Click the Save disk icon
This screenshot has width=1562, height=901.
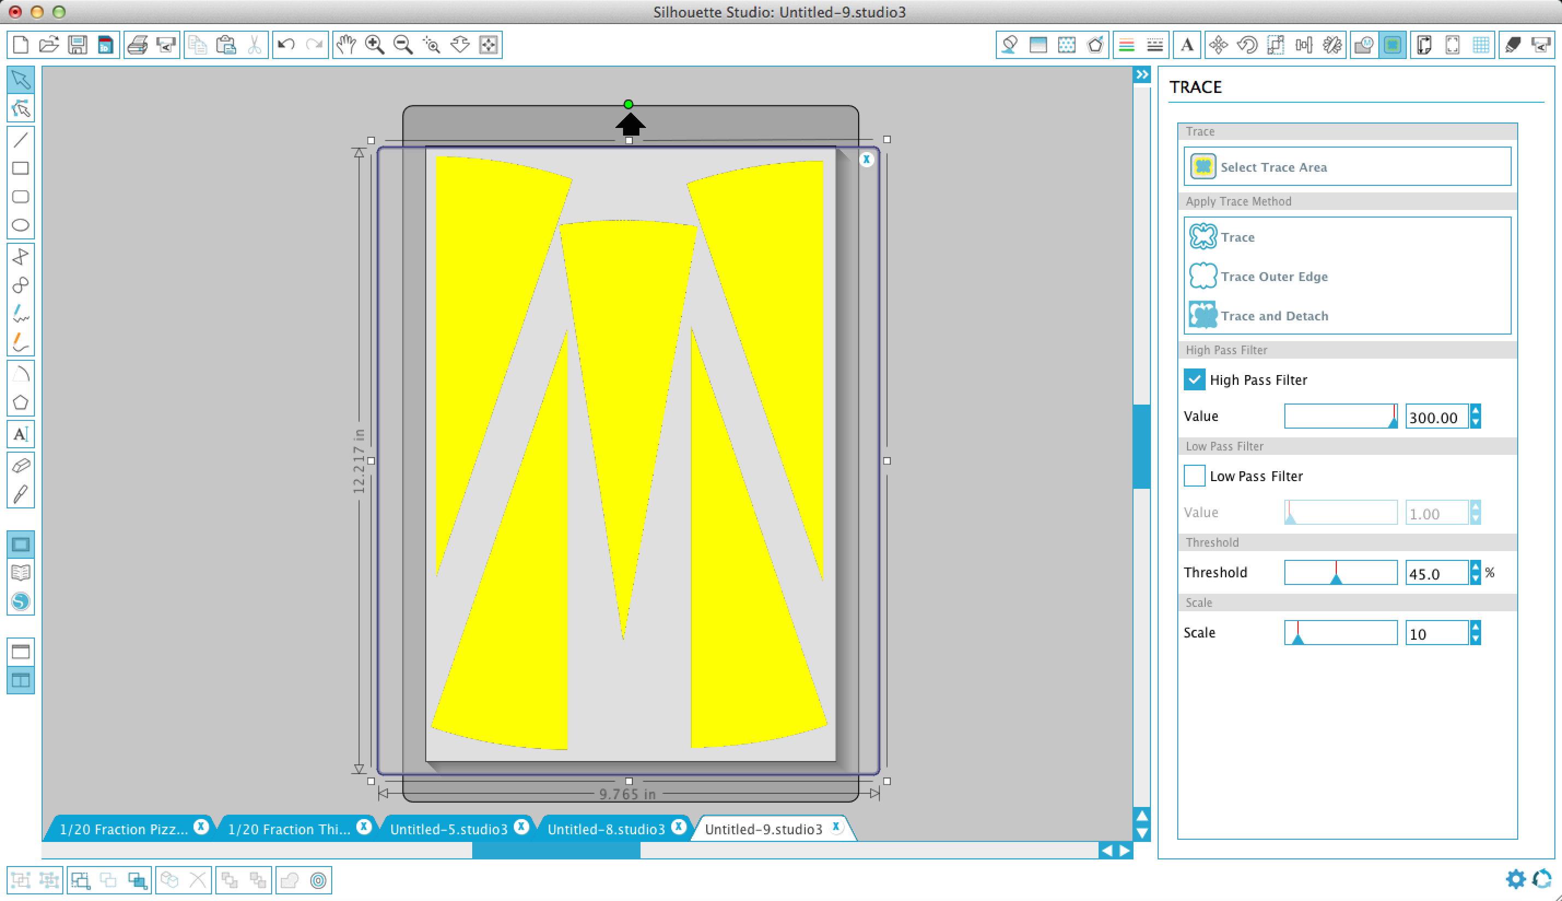[x=77, y=44]
